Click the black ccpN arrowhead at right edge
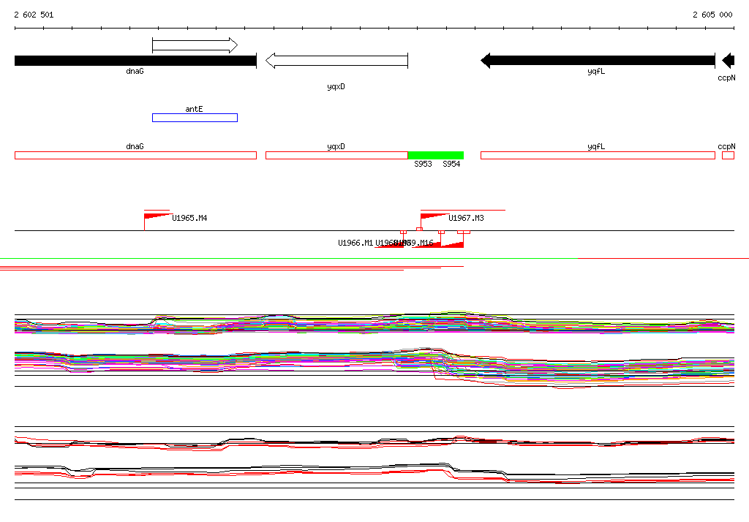749x522 pixels. [x=728, y=61]
